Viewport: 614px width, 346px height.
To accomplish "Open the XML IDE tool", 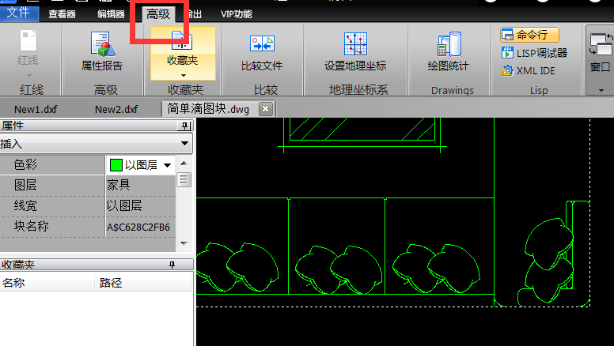I will 529,71.
